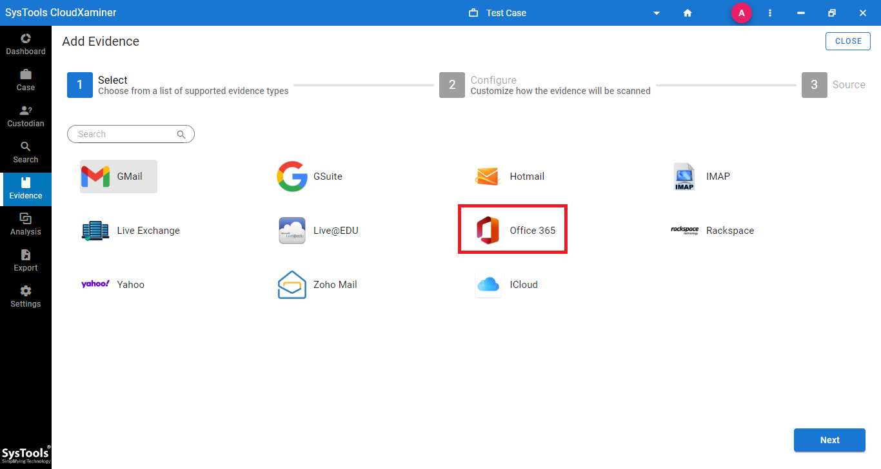The width and height of the screenshot is (881, 469).
Task: Open the Search sidebar item
Action: (x=26, y=152)
